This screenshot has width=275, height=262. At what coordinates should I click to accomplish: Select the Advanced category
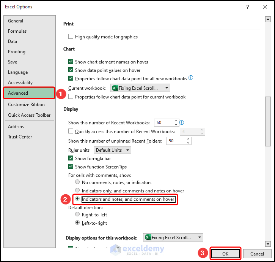(x=29, y=93)
